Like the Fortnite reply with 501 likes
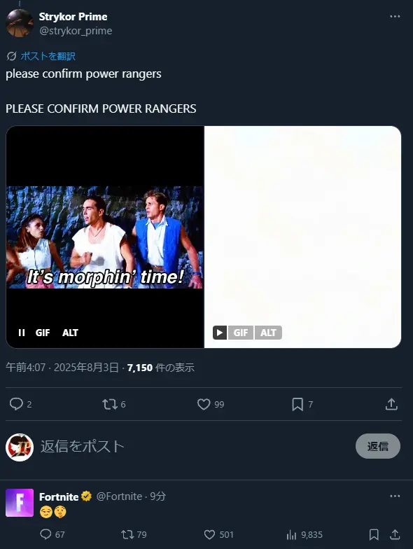 [x=210, y=535]
